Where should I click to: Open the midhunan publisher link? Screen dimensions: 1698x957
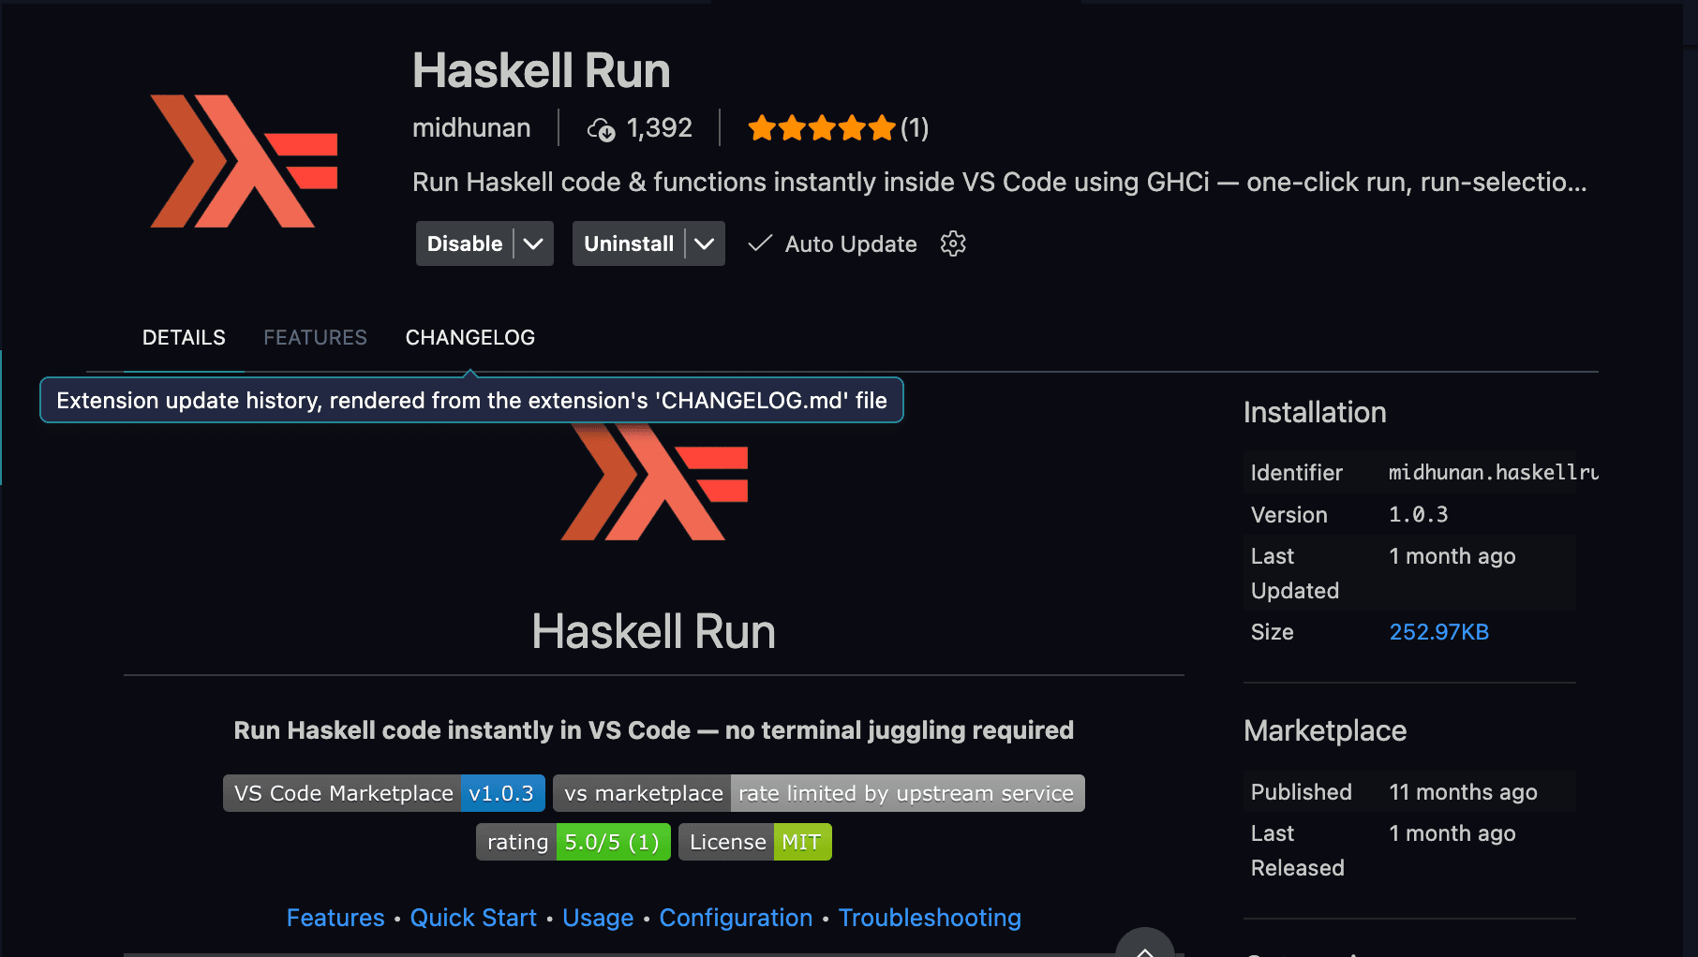point(471,127)
